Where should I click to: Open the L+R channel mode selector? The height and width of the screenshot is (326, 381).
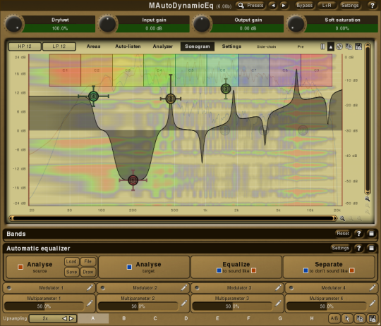click(327, 6)
